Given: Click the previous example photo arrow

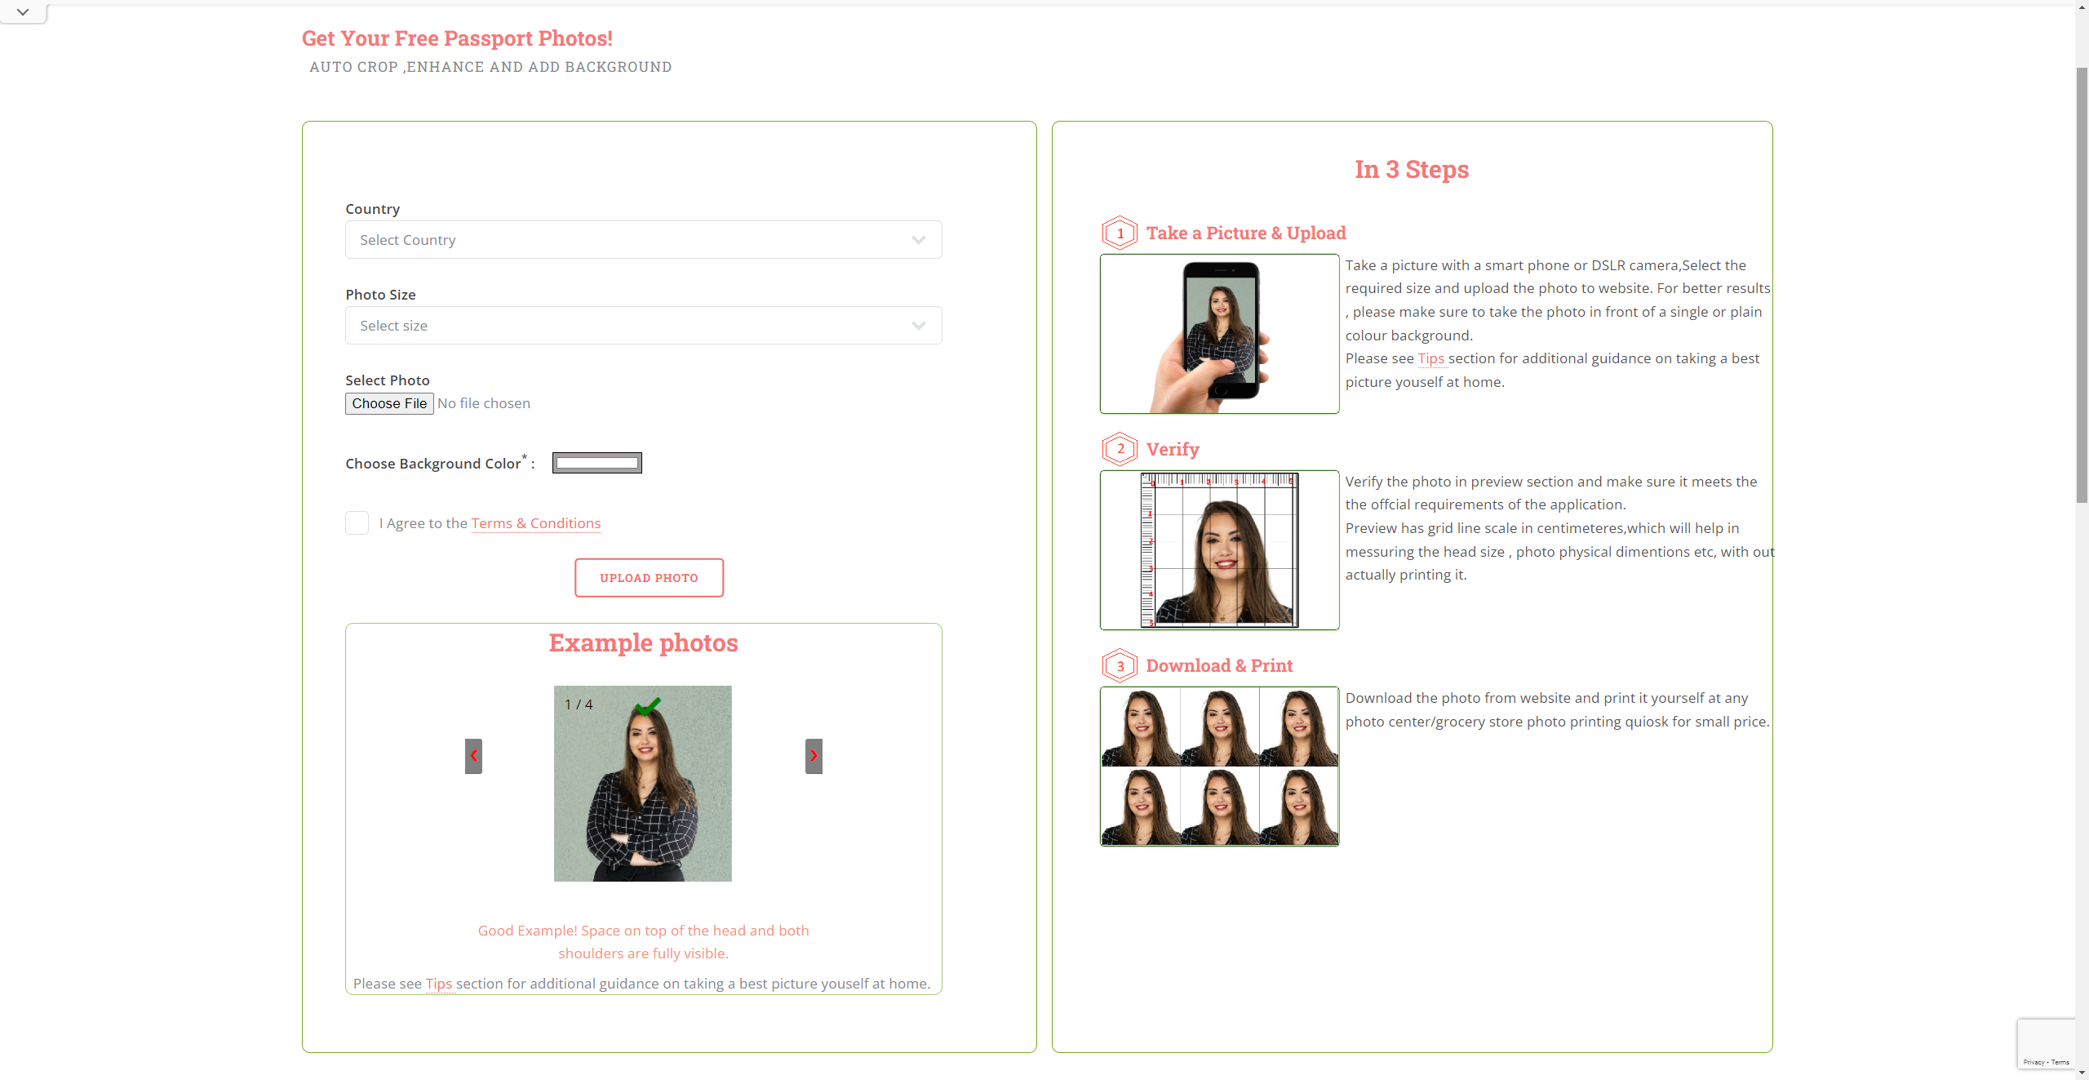Looking at the screenshot, I should click(x=475, y=755).
